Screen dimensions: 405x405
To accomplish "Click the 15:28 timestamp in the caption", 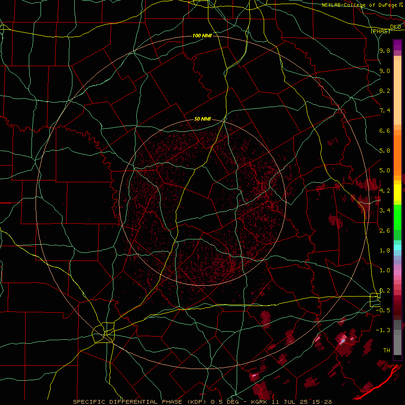I will point(323,402).
